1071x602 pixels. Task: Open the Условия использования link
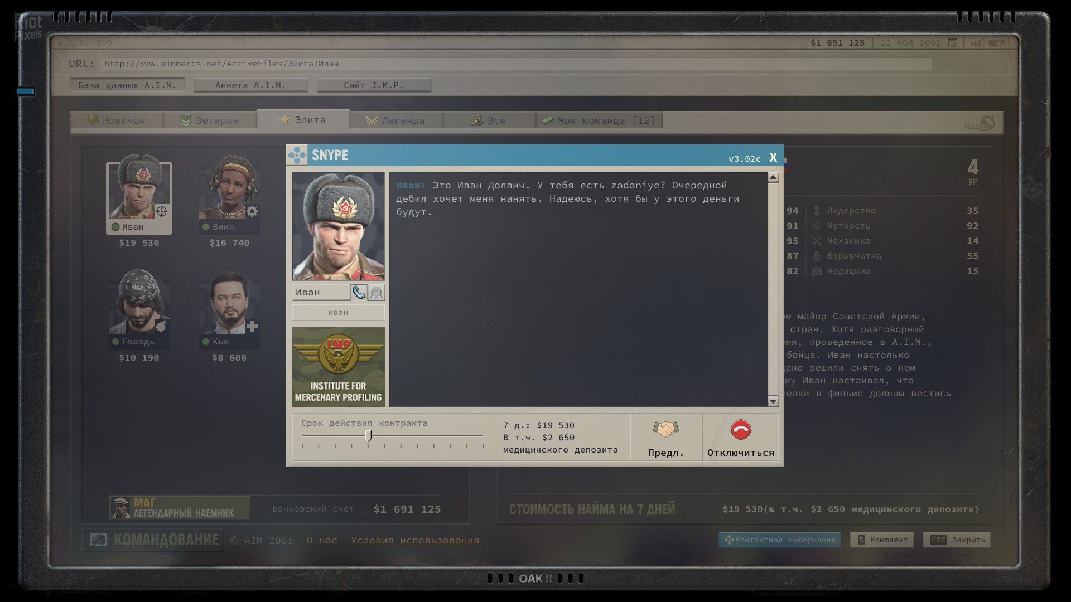click(x=415, y=540)
